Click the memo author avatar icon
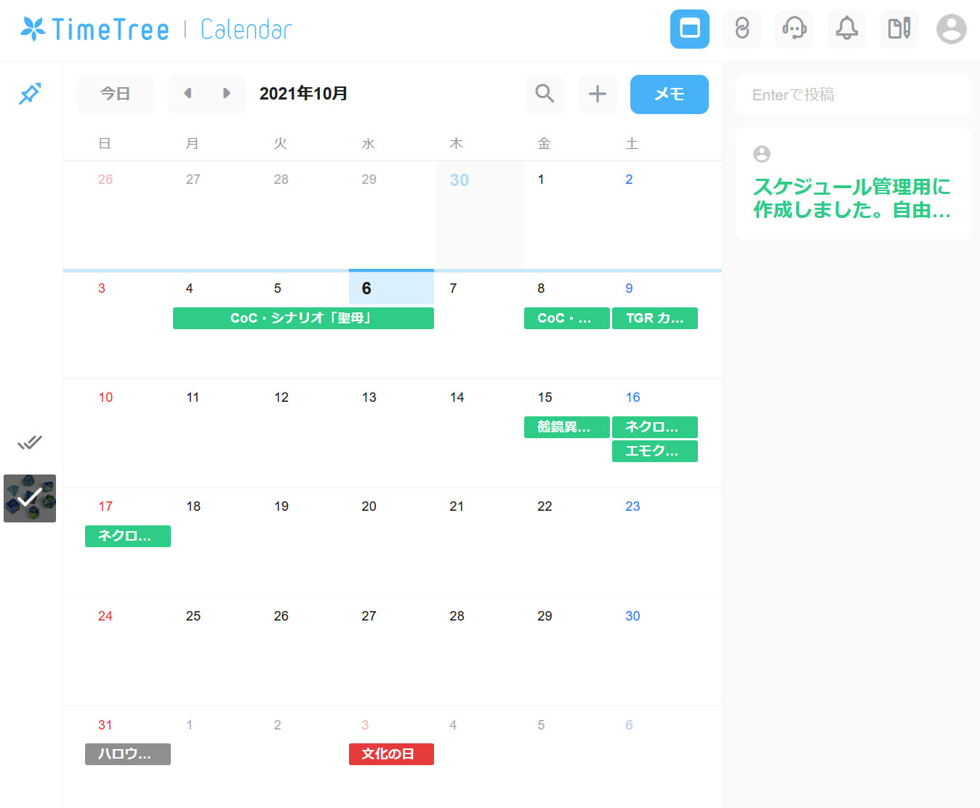980x808 pixels. coord(762,154)
